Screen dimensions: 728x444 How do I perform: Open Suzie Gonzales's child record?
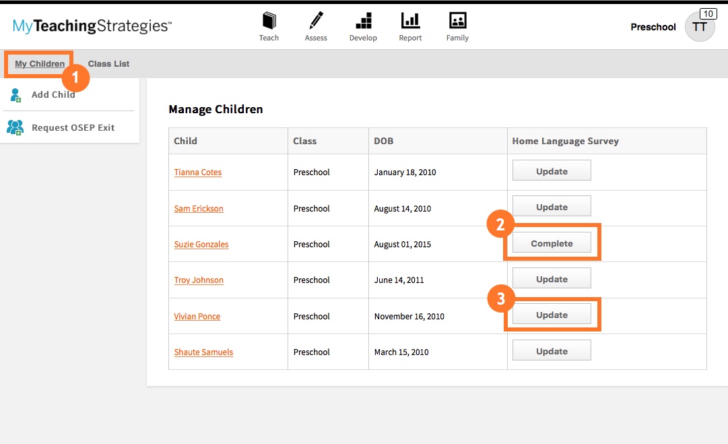pos(201,244)
